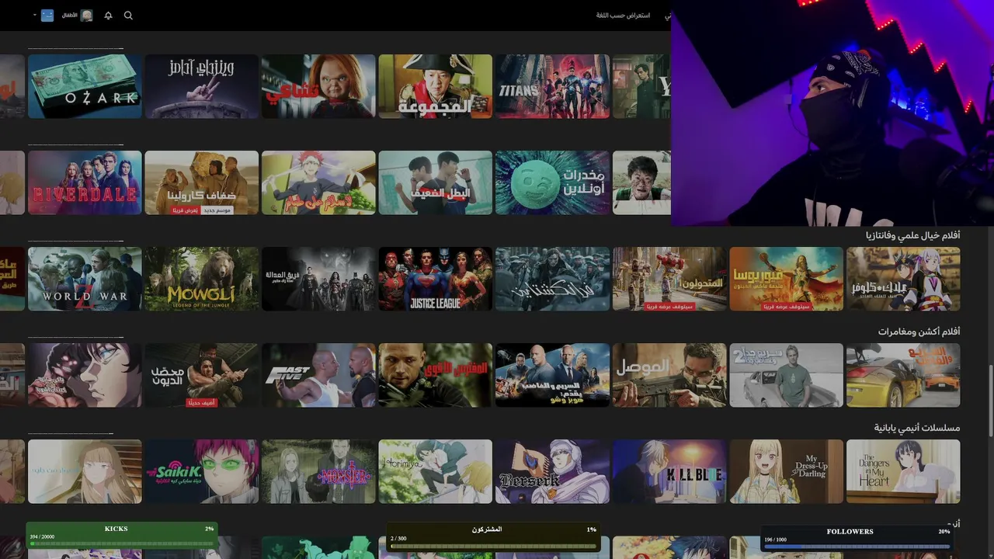Open the Berserk anime card

click(553, 471)
